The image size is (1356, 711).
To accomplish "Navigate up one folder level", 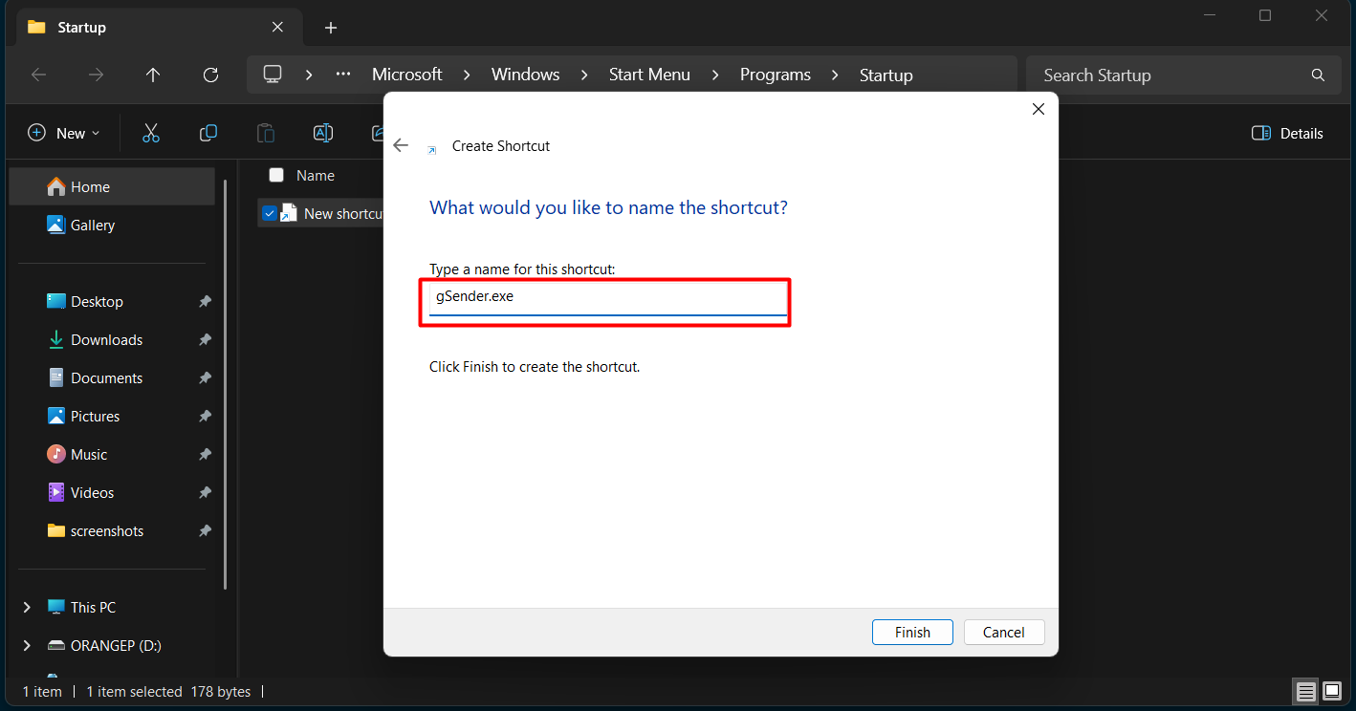I will pyautogui.click(x=153, y=75).
